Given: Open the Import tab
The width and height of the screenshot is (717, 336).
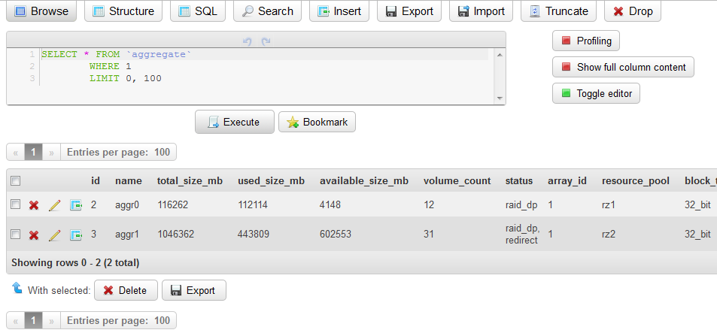Looking at the screenshot, I should pos(481,11).
